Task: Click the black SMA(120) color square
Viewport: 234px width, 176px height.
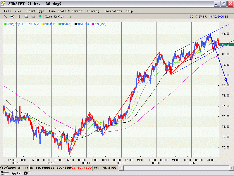Action: click(76, 24)
